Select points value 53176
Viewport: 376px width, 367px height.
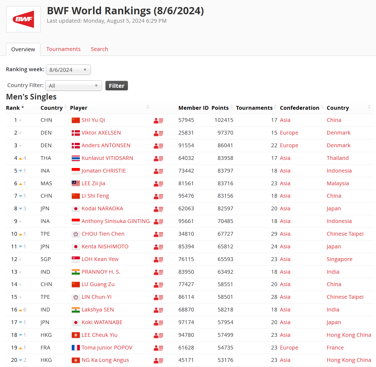point(225,360)
